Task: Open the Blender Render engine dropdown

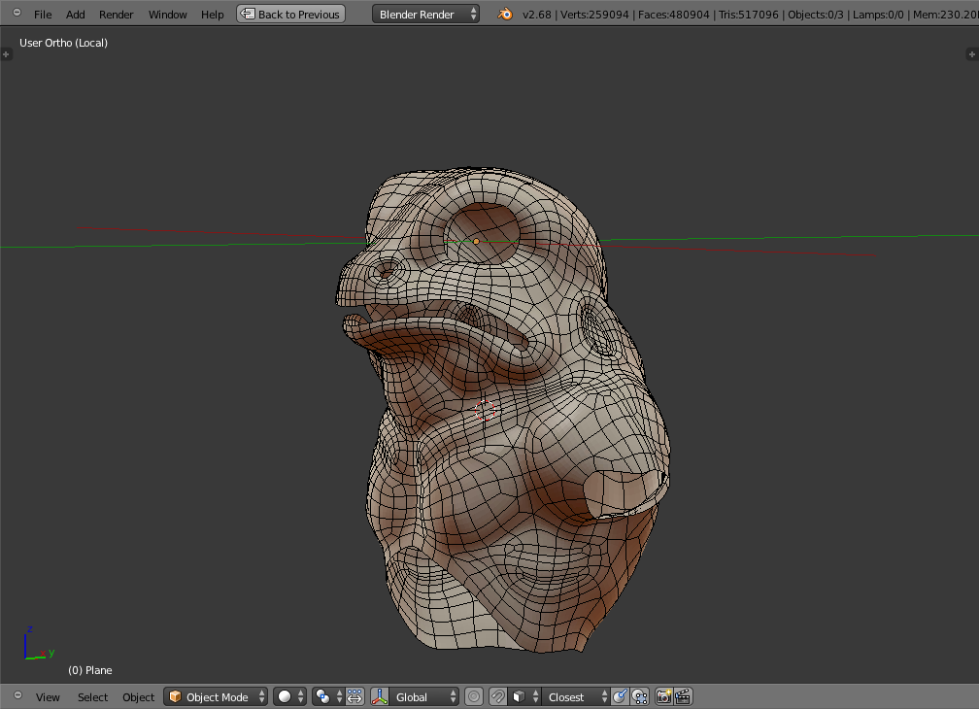Action: click(425, 15)
